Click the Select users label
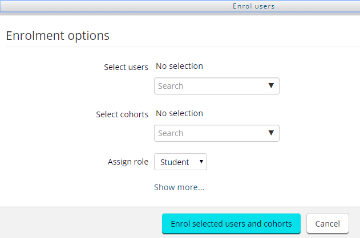Screen dimensions: 360x238 click(x=126, y=67)
